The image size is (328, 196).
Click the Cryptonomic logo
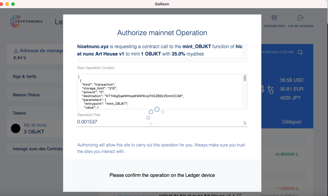coord(27,22)
